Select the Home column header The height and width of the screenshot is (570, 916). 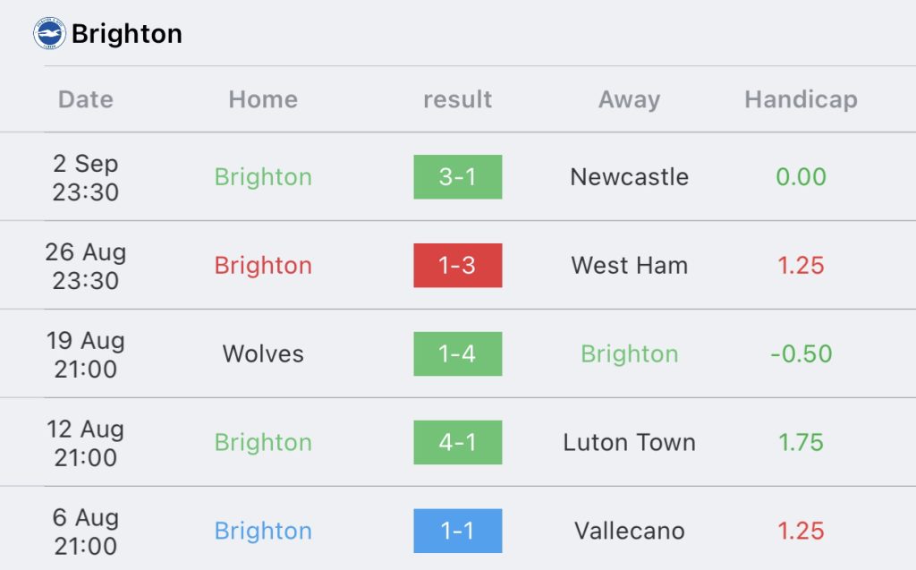(263, 99)
